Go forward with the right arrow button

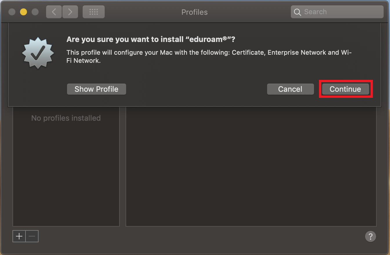pos(70,12)
